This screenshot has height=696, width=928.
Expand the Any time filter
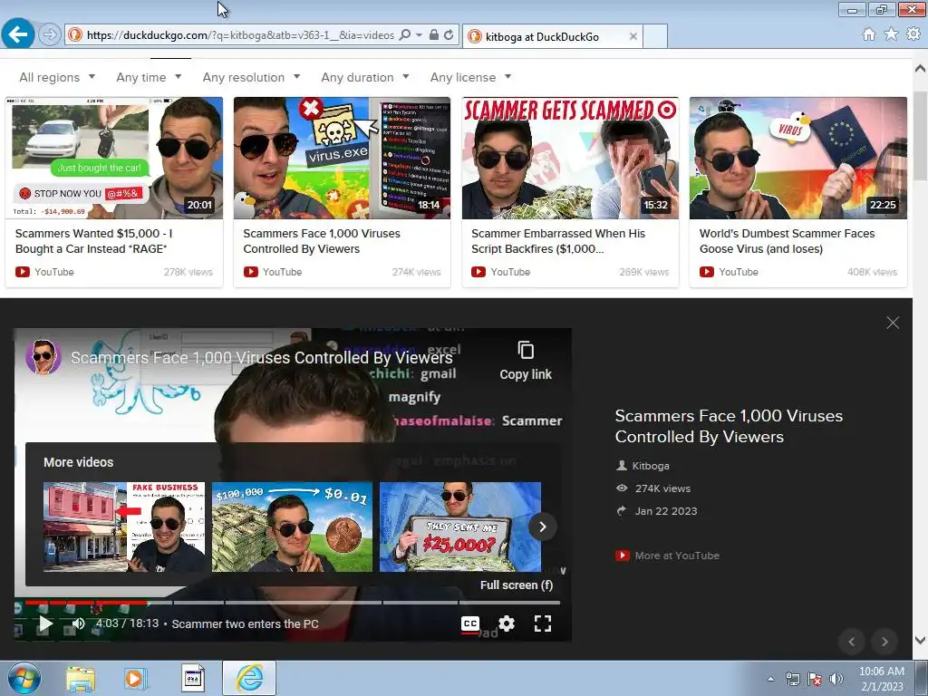149,77
